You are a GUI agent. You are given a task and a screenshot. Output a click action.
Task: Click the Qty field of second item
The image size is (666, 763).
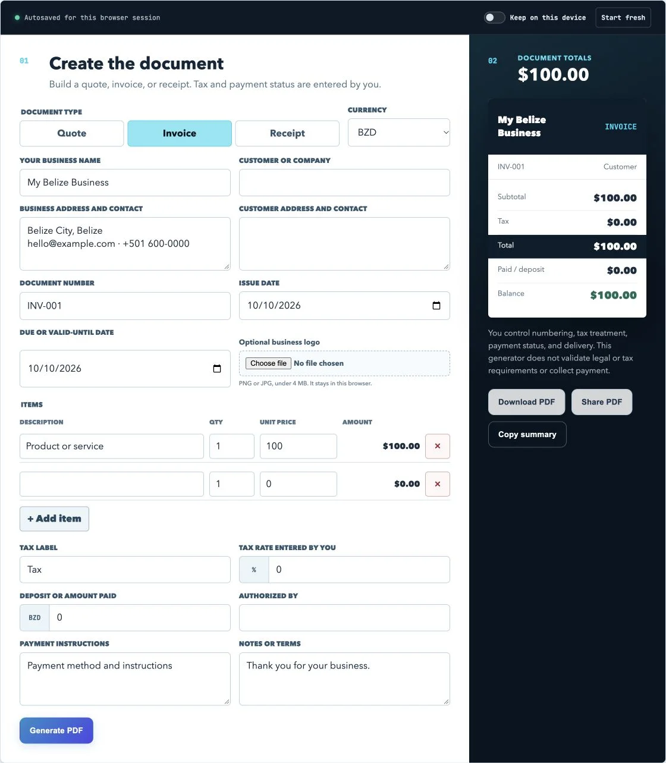click(x=232, y=484)
